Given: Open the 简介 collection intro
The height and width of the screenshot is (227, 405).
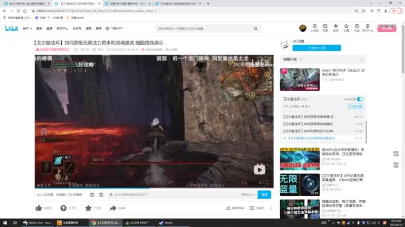Looking at the screenshot, I should click(x=306, y=106).
